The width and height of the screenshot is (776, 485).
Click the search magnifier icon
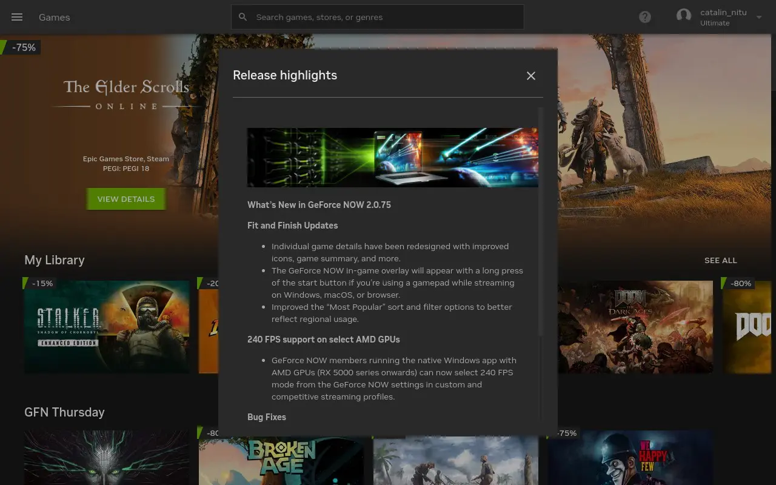click(242, 17)
